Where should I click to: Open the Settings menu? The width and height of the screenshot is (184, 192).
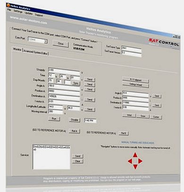[18, 11]
